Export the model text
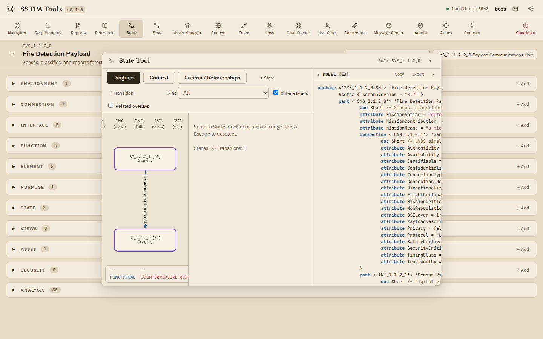 click(418, 75)
